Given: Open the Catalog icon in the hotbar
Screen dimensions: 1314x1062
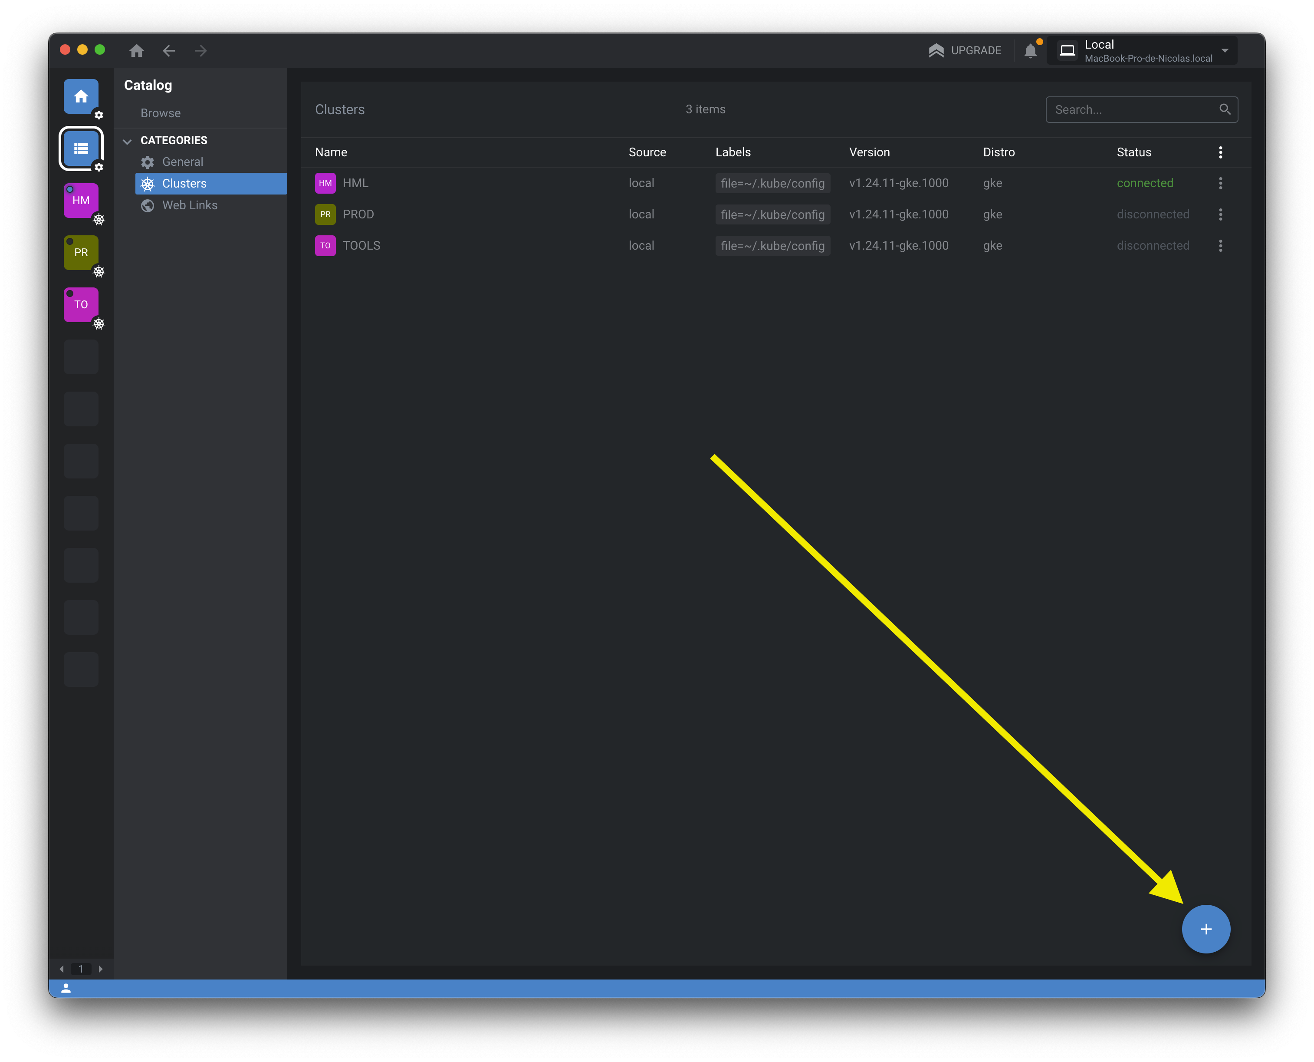Looking at the screenshot, I should [81, 148].
